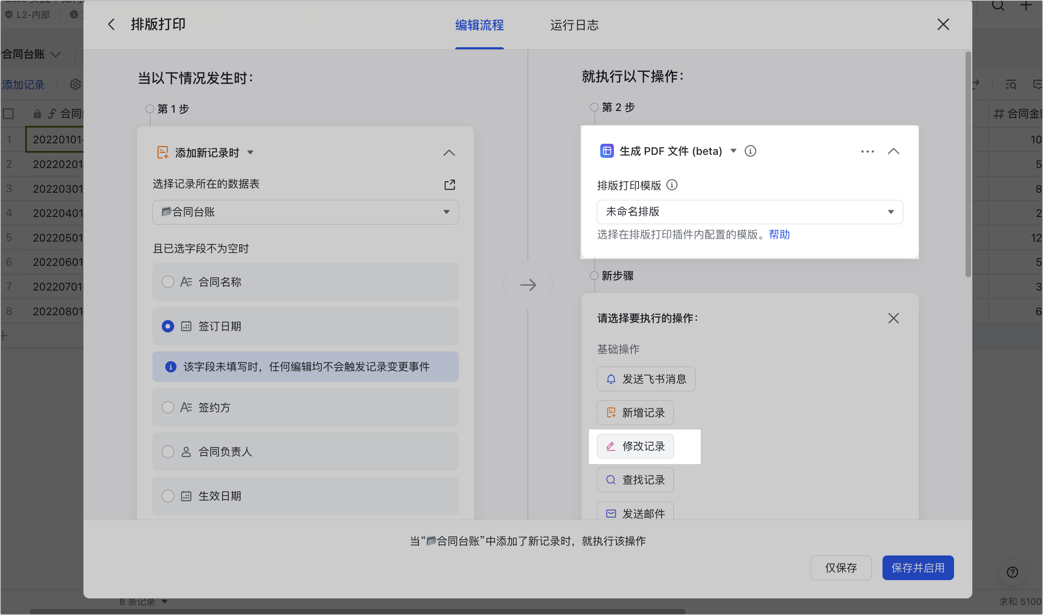Click the arrow connector between steps
The width and height of the screenshot is (1043, 615).
pos(528,285)
